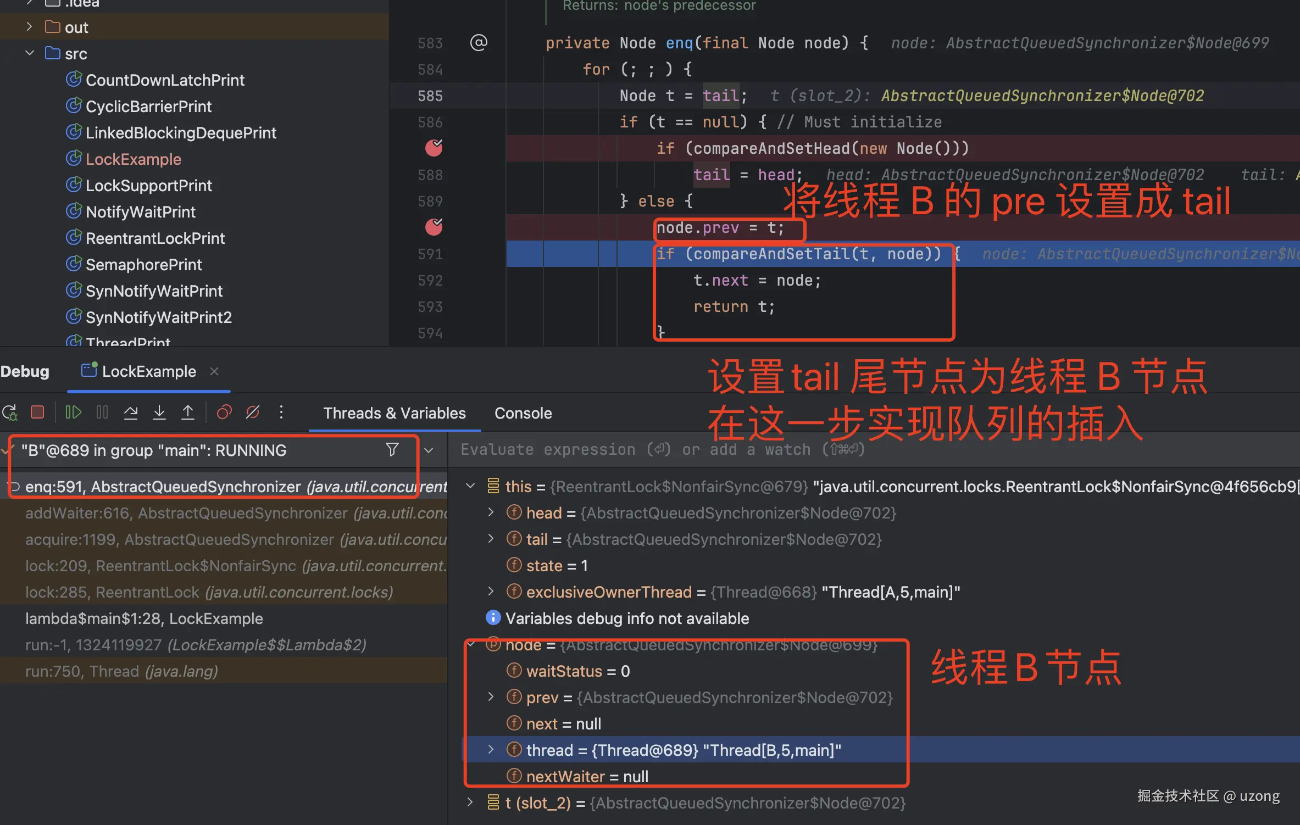The height and width of the screenshot is (825, 1300).
Task: Open View Breakpoints dialog
Action: pos(224,412)
